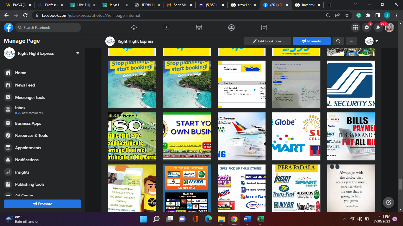Open the Facebook menu grid icon
403x226 pixels.
[x=356, y=27]
